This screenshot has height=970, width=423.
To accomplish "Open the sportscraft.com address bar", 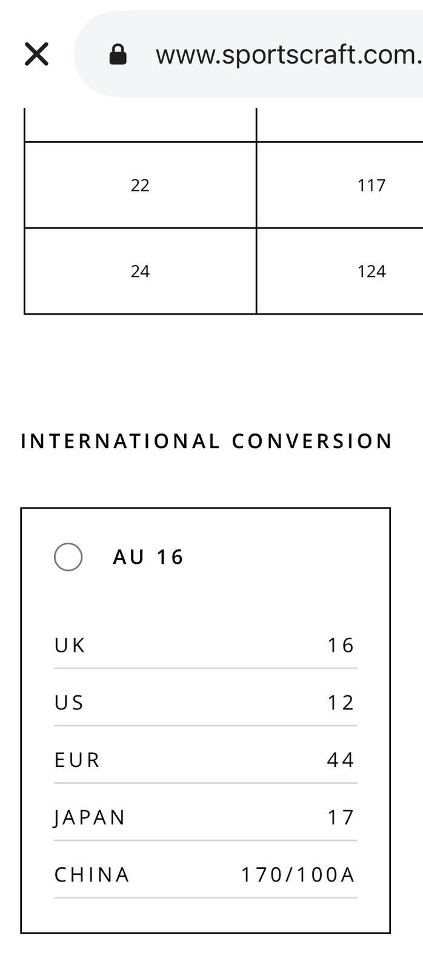I will coord(248,54).
